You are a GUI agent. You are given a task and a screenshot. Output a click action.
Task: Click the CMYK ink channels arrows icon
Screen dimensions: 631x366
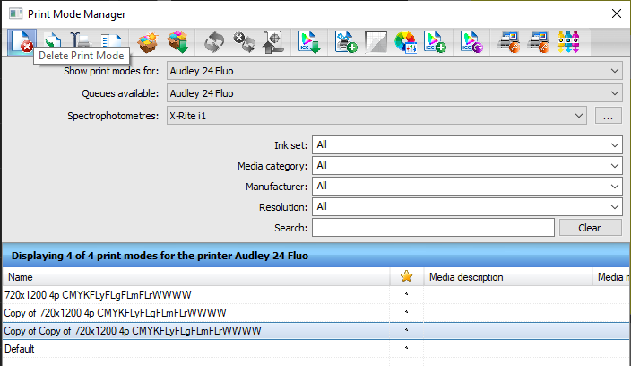point(568,42)
